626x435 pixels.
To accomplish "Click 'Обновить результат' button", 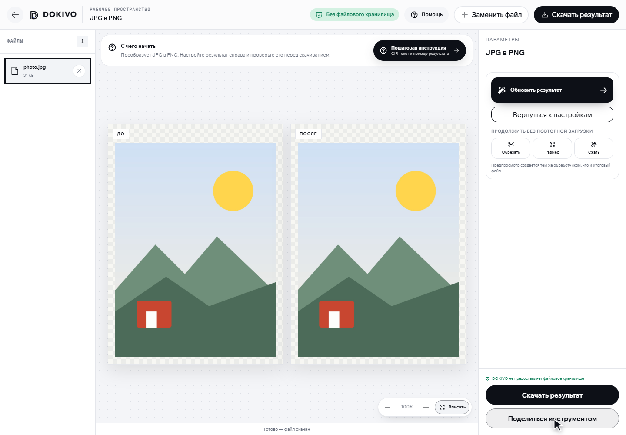I will (x=552, y=90).
